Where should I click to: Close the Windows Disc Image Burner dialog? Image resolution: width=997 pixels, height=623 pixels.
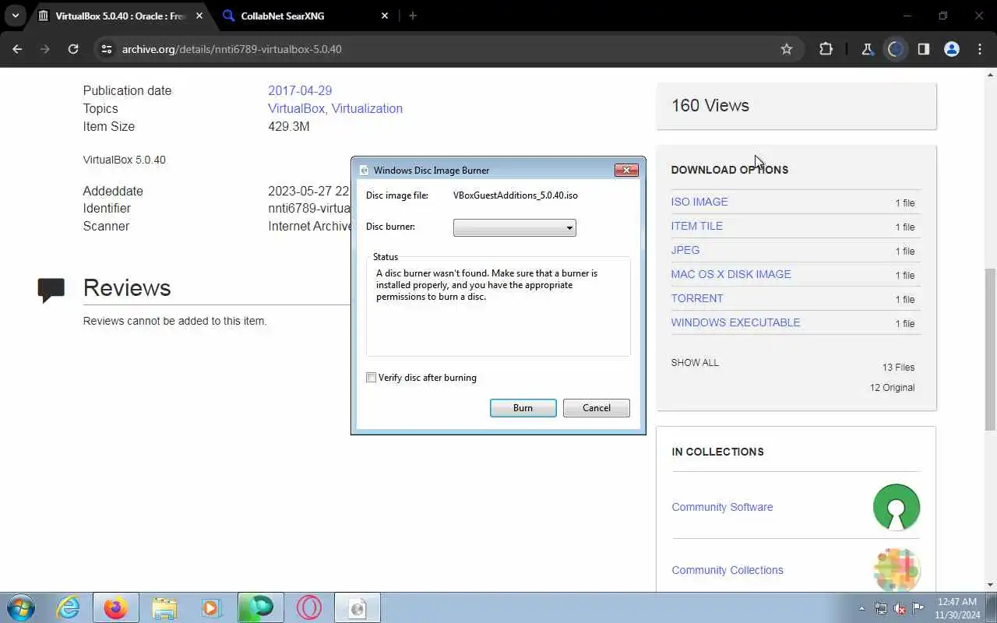(626, 170)
